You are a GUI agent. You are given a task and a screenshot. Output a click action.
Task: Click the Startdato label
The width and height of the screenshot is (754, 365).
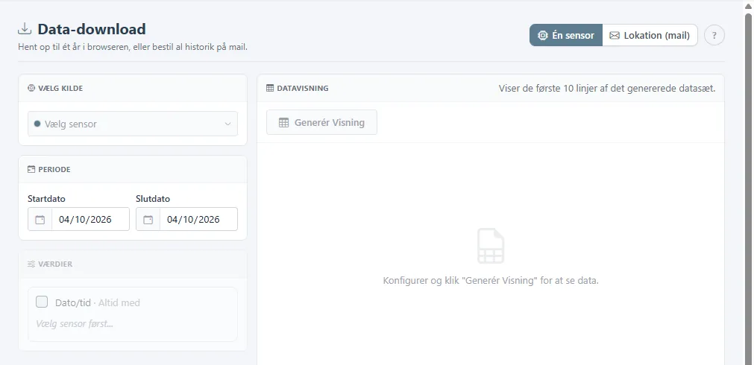(x=46, y=199)
